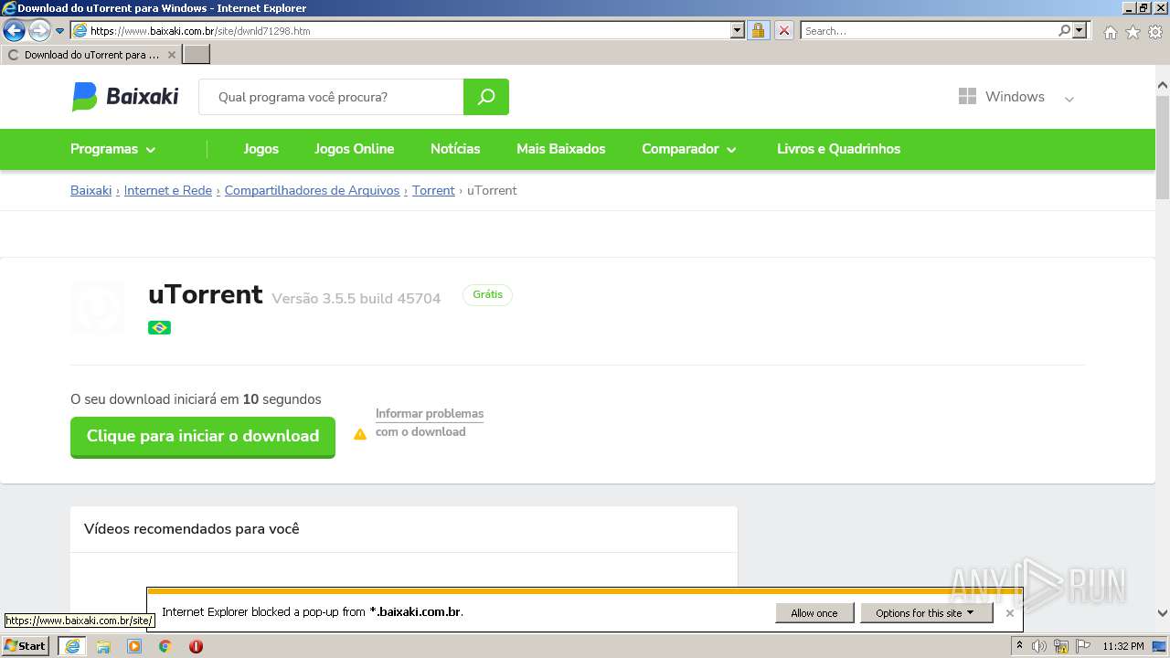Open Mais Baixados page
Image resolution: width=1170 pixels, height=658 pixels.
click(x=561, y=149)
